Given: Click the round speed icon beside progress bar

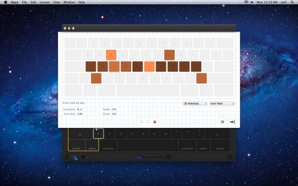Looking at the screenshot, I should [x=168, y=157].
